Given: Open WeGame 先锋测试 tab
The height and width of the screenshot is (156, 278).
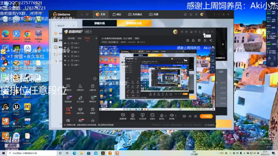Looking at the screenshot, I should click(135, 14).
